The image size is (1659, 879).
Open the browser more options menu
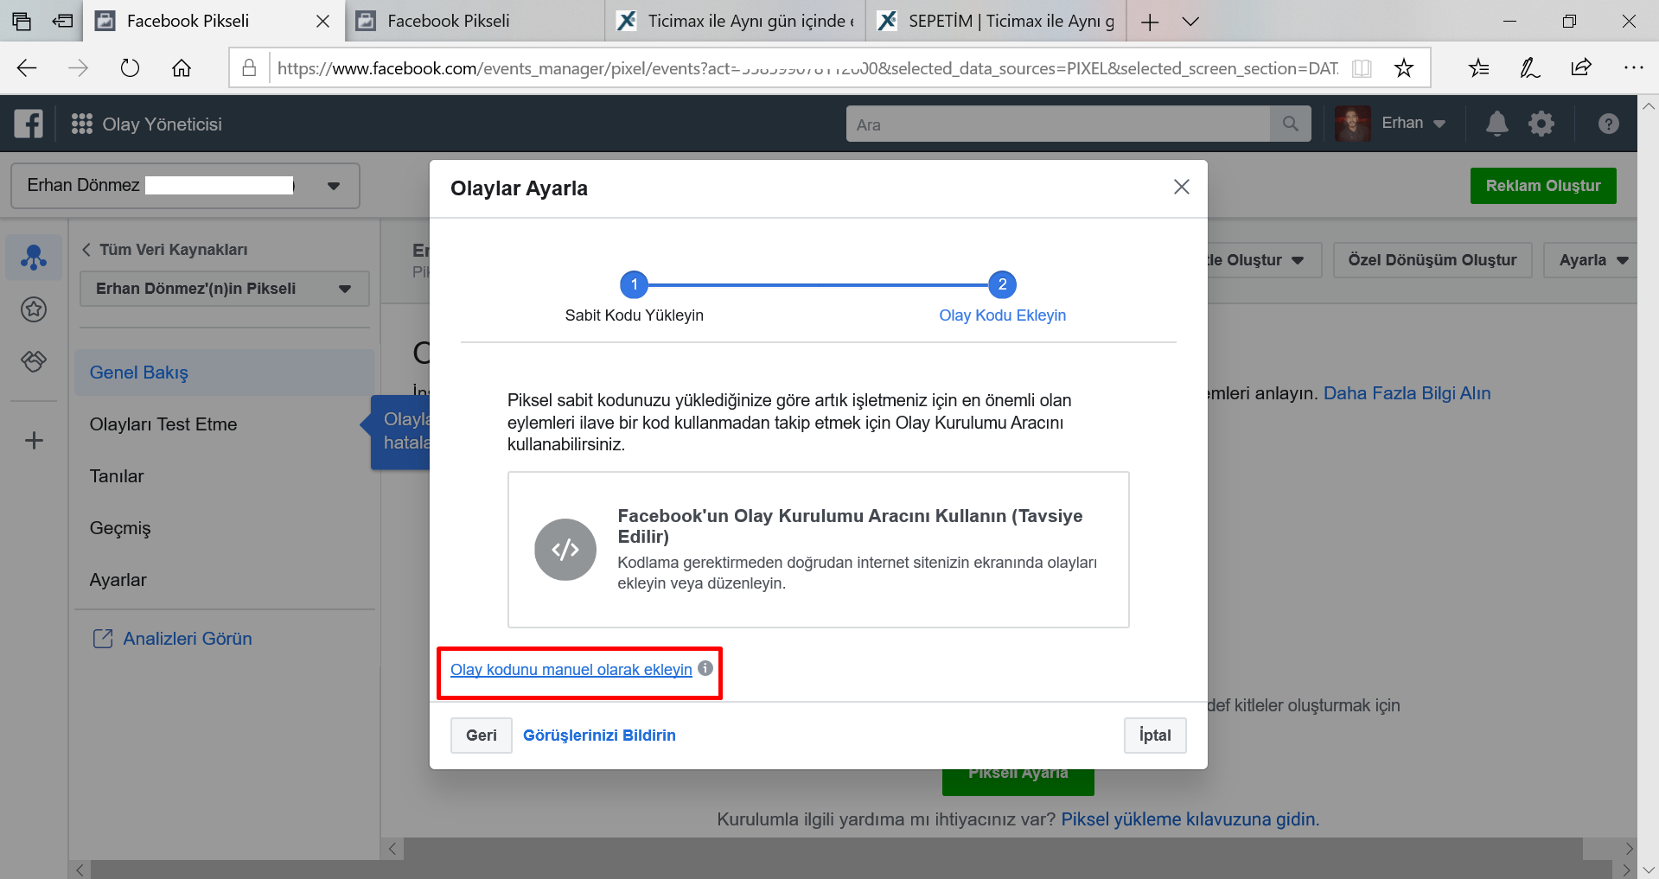click(1633, 68)
